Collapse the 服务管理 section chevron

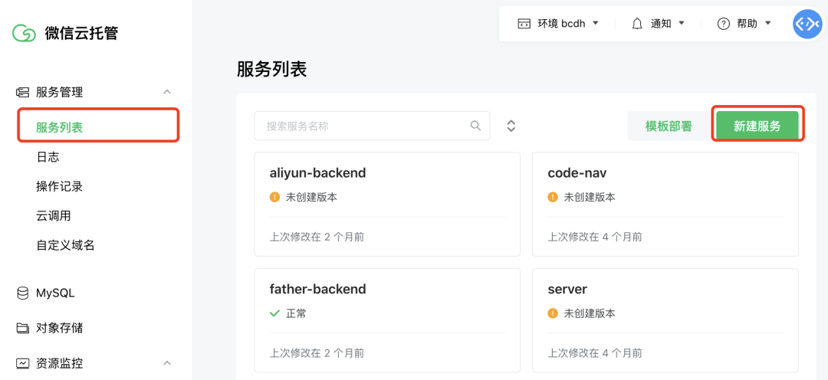(x=167, y=92)
